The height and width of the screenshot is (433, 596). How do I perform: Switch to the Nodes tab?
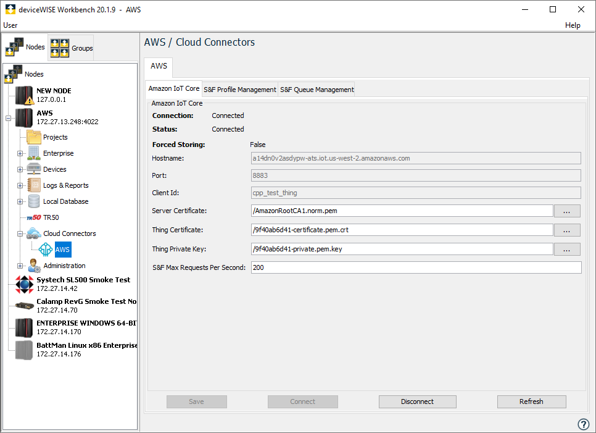pos(25,47)
